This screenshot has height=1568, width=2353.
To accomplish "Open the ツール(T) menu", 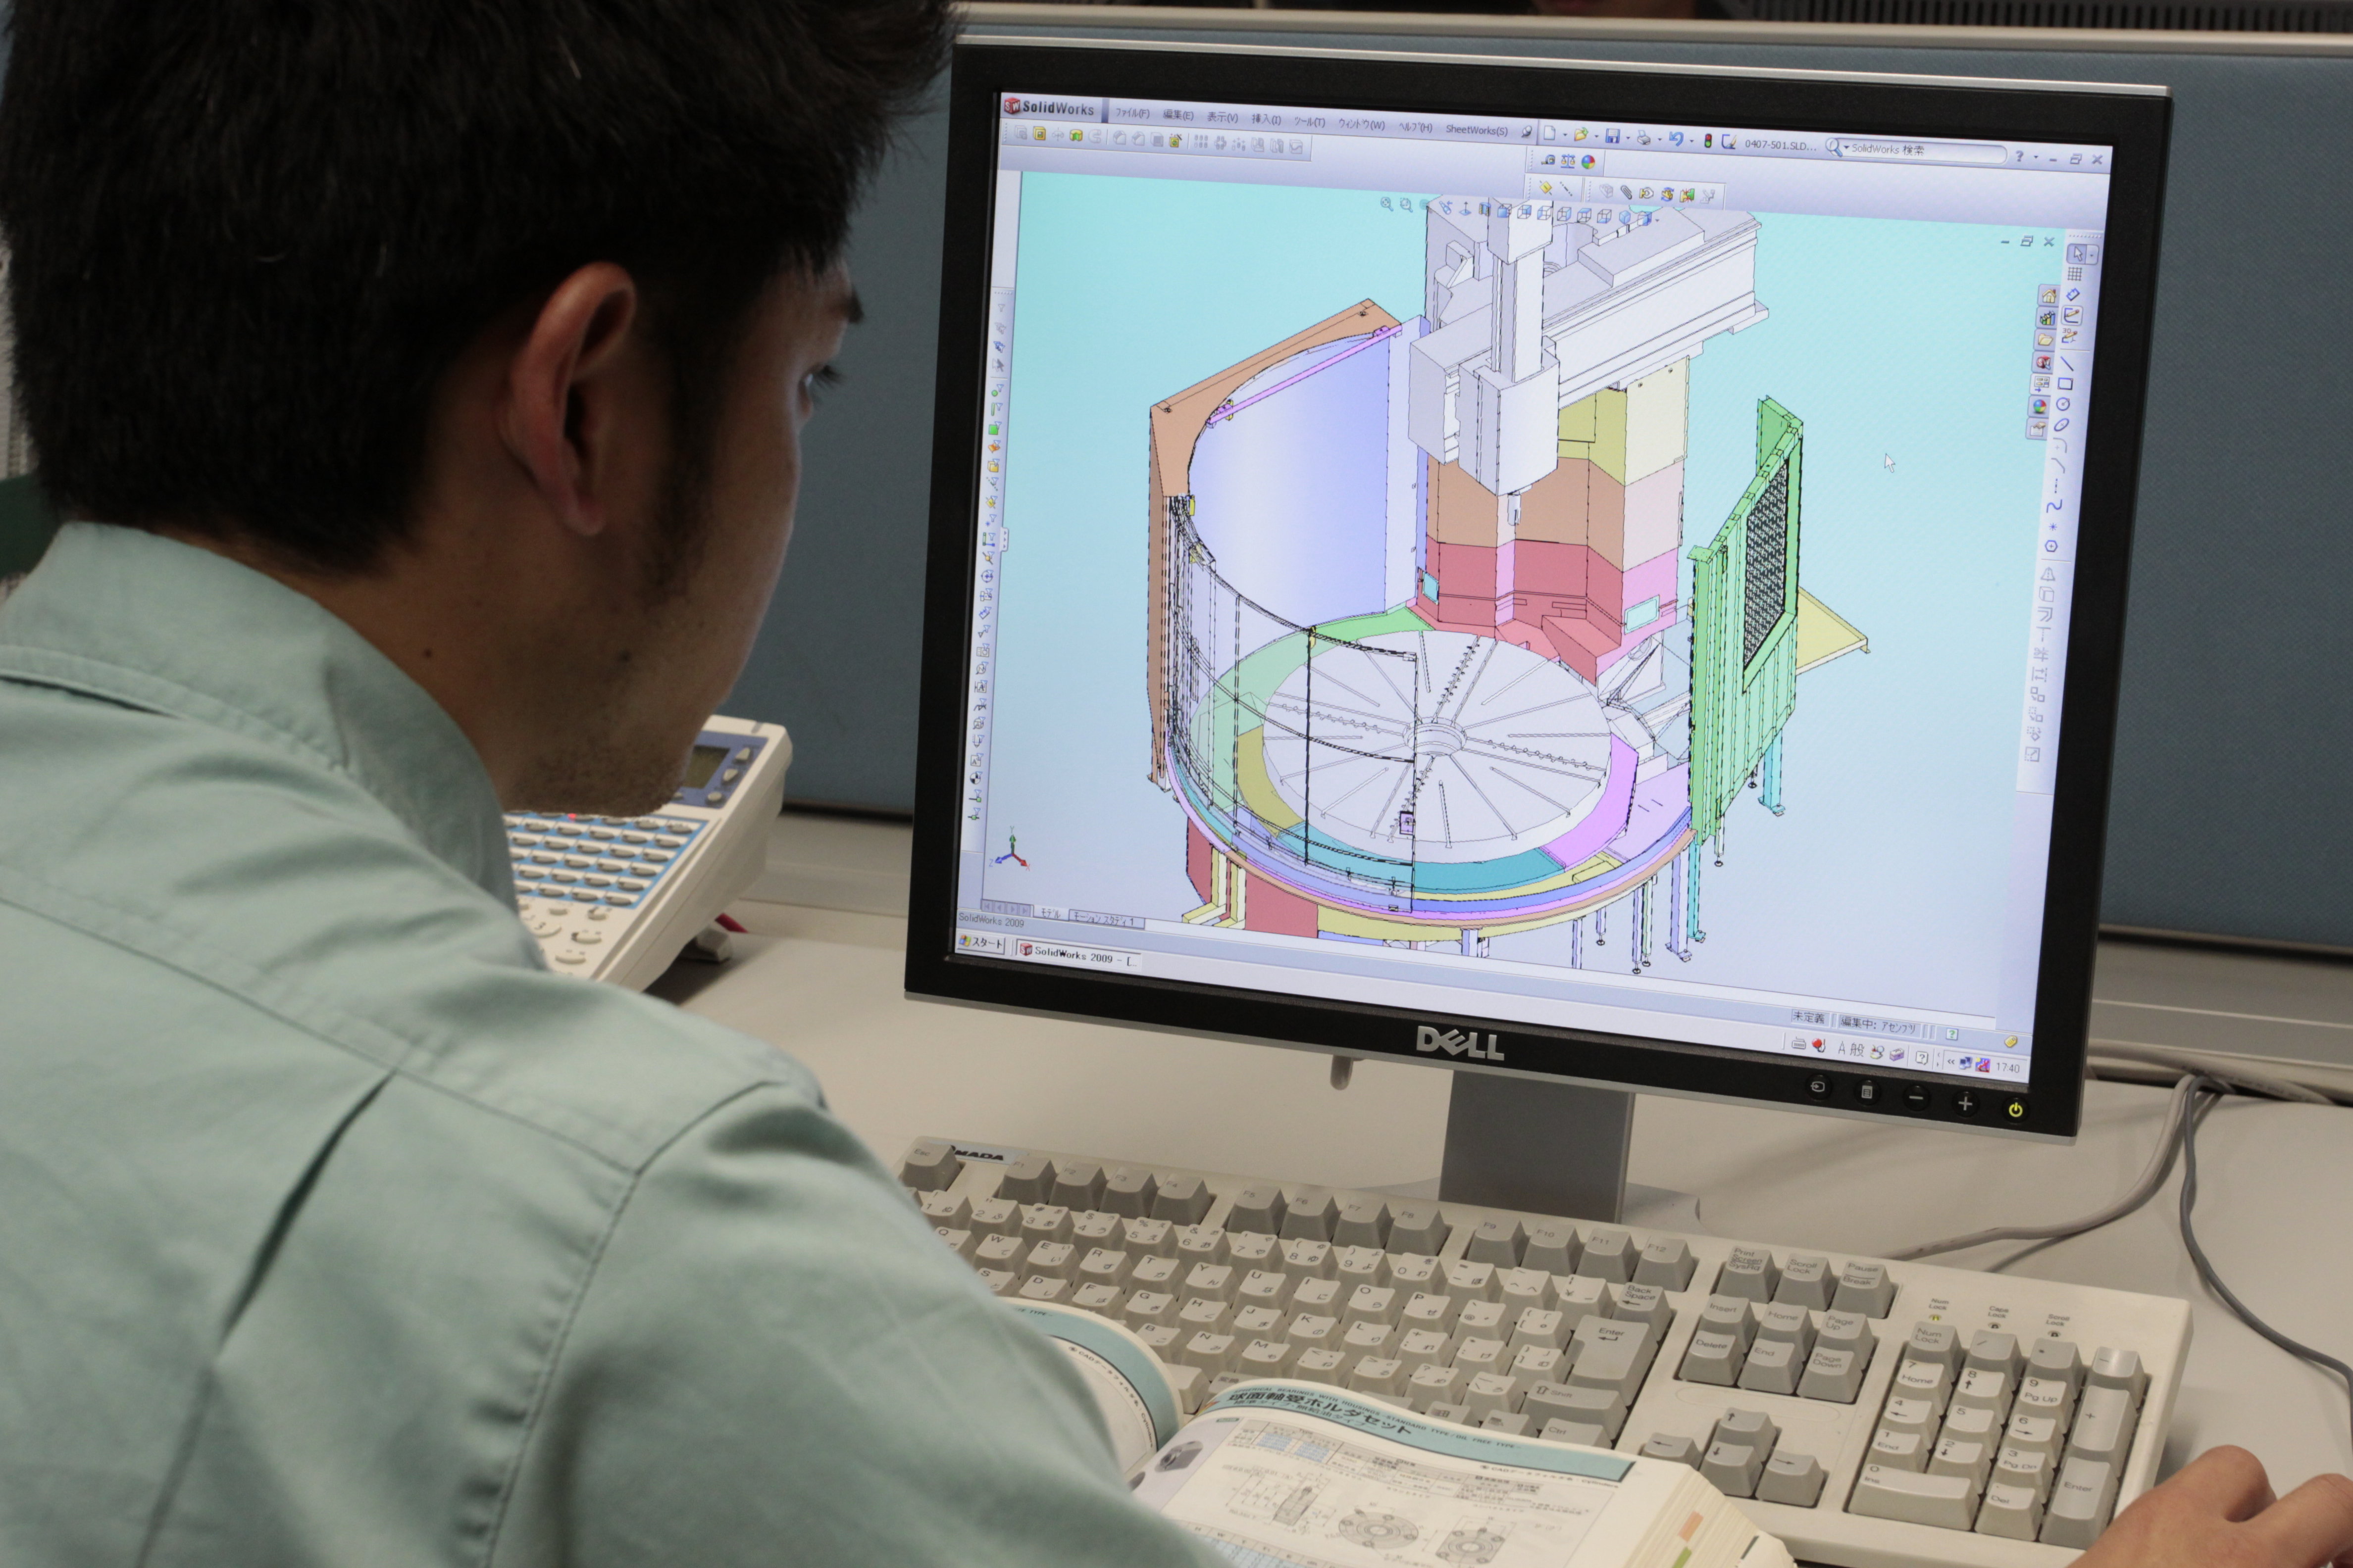I will (1310, 121).
